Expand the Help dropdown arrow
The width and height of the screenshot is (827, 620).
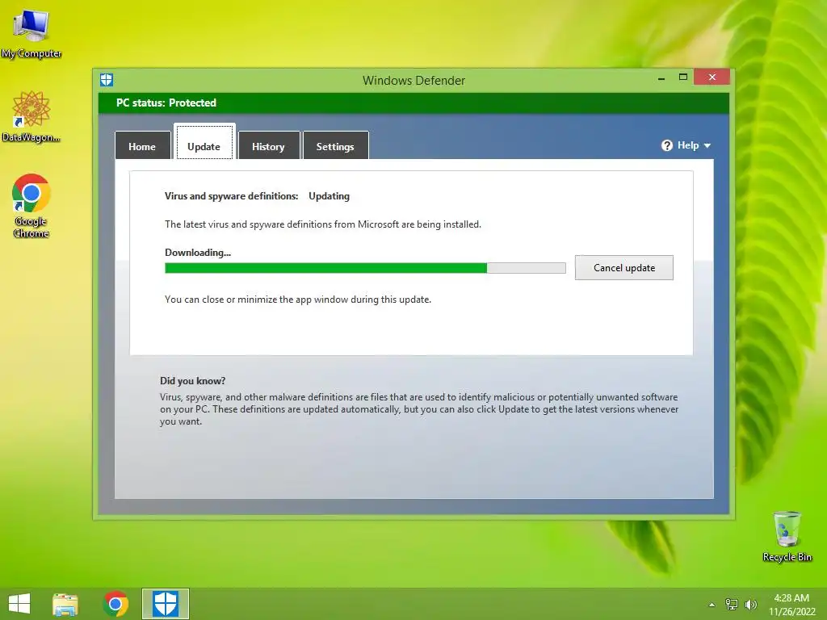pyautogui.click(x=707, y=146)
